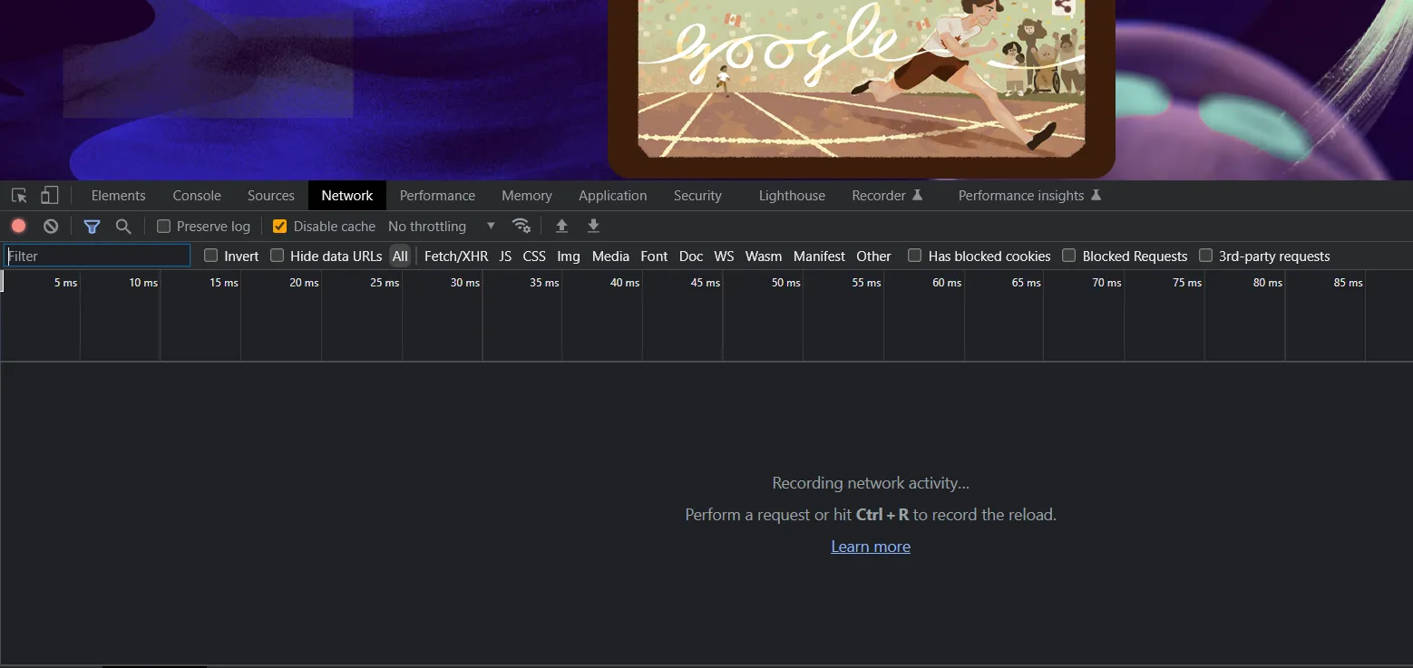The height and width of the screenshot is (668, 1413).
Task: Filter requests by Wasm type
Action: [x=764, y=257]
